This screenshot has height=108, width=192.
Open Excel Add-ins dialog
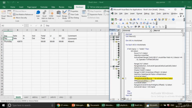[x=44, y=15]
